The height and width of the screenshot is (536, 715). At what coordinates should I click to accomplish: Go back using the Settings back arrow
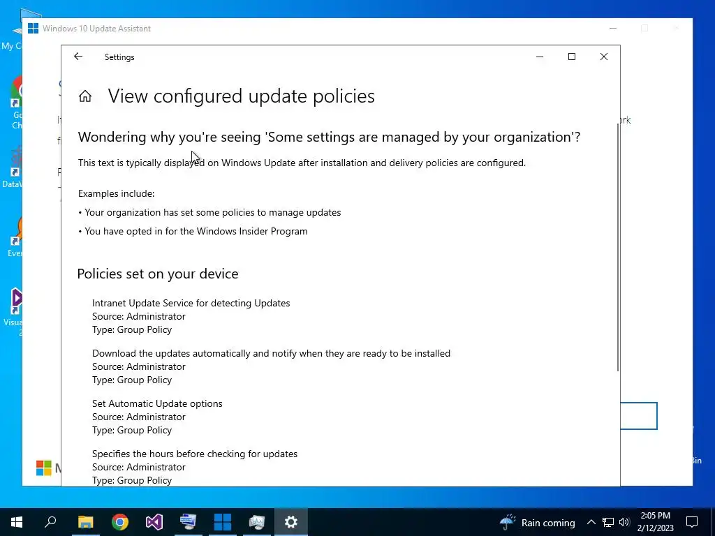[x=78, y=57]
